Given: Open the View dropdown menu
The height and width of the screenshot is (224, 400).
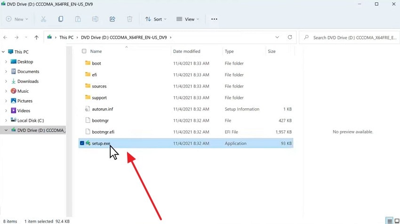Looking at the screenshot, I should click(187, 19).
